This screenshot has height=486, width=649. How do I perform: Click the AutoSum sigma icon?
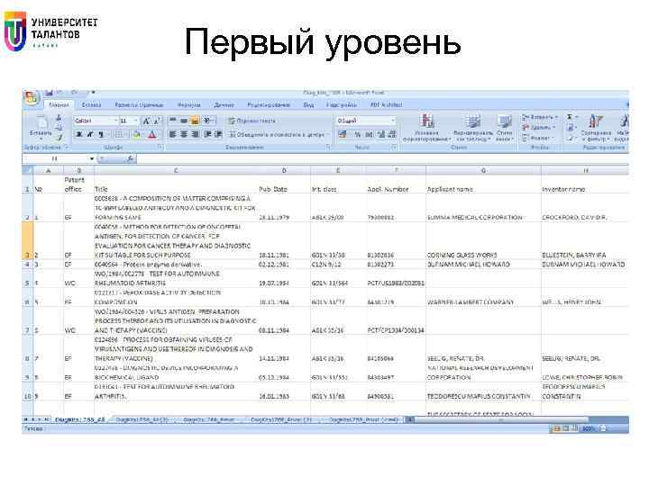pos(571,117)
